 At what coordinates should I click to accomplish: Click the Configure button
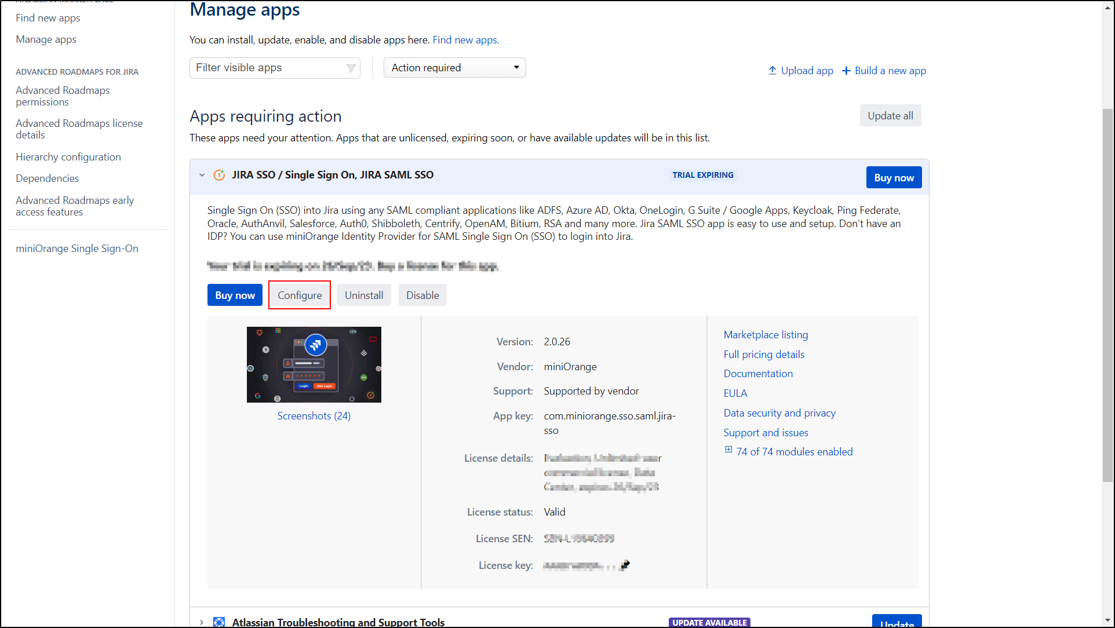click(300, 295)
